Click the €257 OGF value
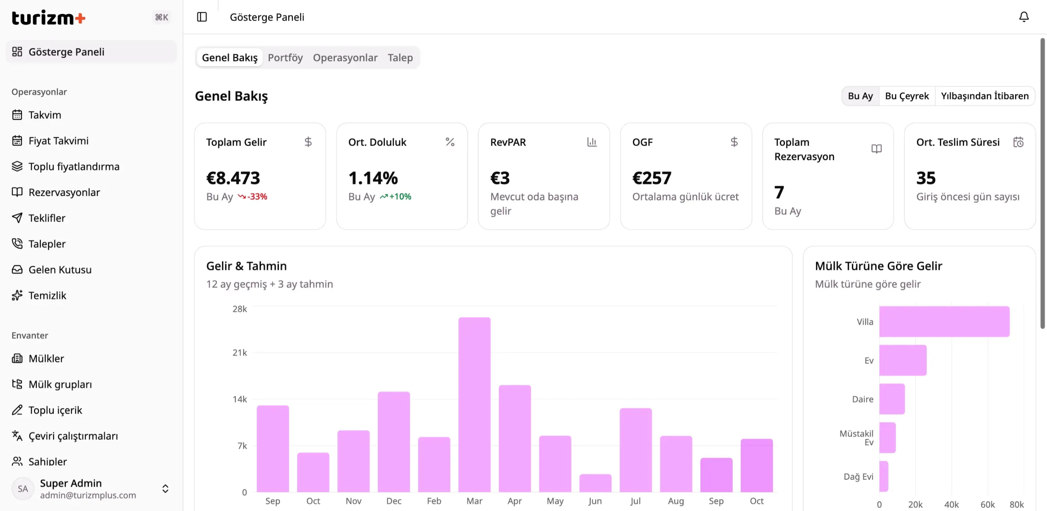The image size is (1047, 511). pyautogui.click(x=652, y=178)
